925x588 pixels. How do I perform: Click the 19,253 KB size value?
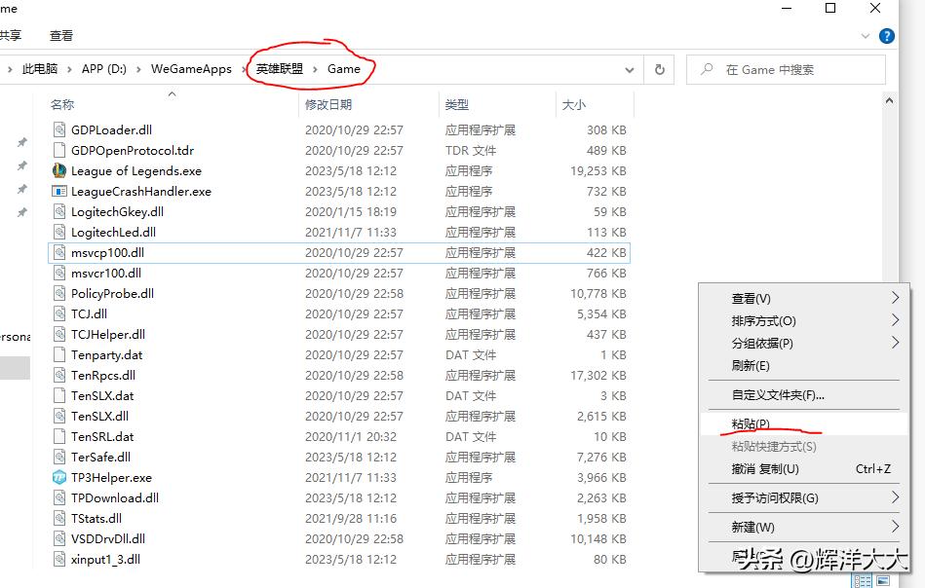[598, 171]
